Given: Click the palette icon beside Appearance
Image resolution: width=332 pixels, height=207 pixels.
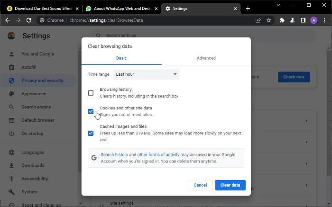Looking at the screenshot, I should 11,94.
